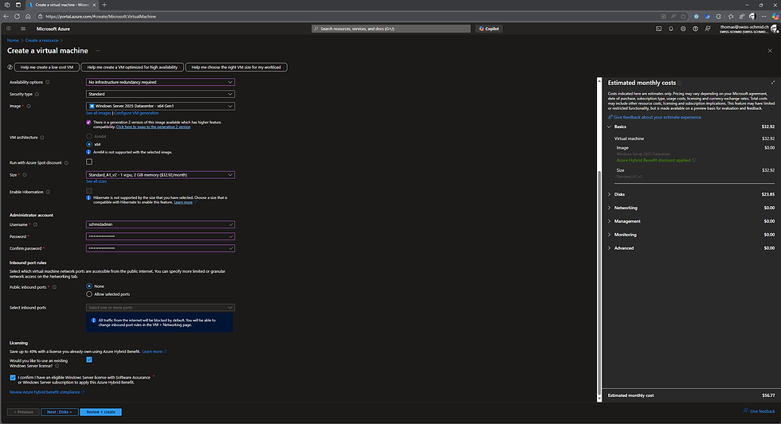Select Allow selected ports radio button

pos(89,294)
